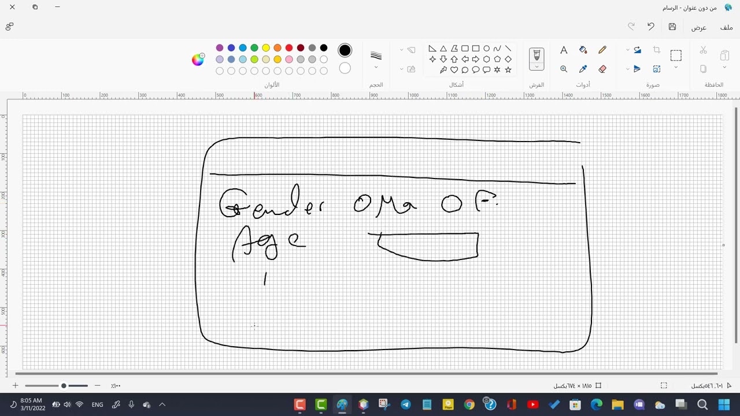
Task: Open the Edit colors wheel
Action: [198, 60]
